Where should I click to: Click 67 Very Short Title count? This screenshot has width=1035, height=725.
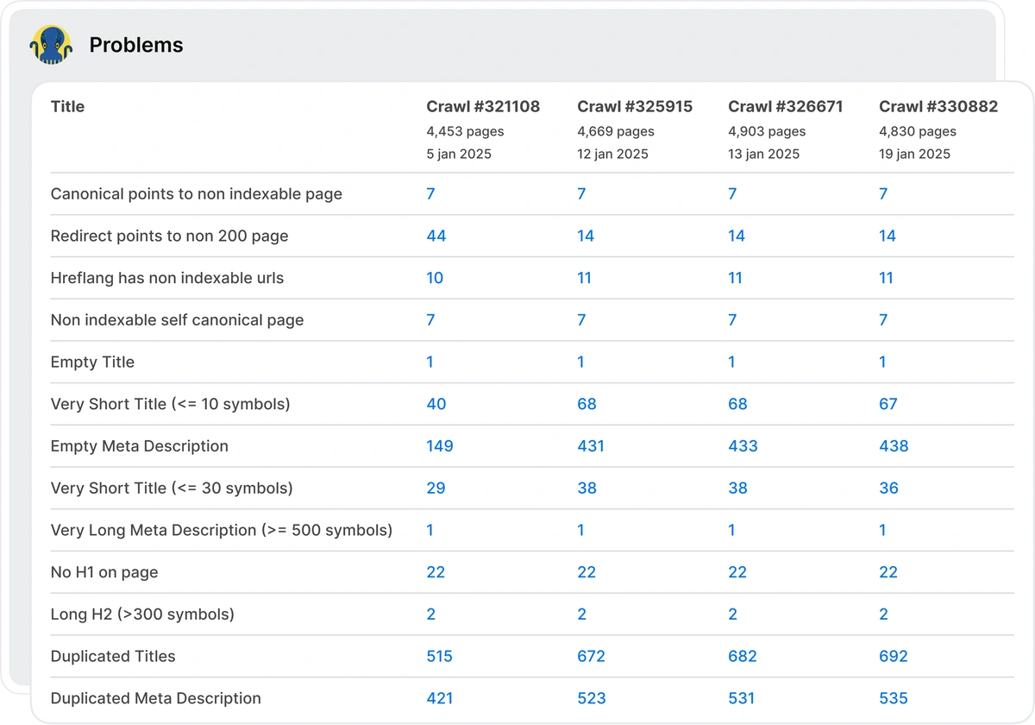888,404
